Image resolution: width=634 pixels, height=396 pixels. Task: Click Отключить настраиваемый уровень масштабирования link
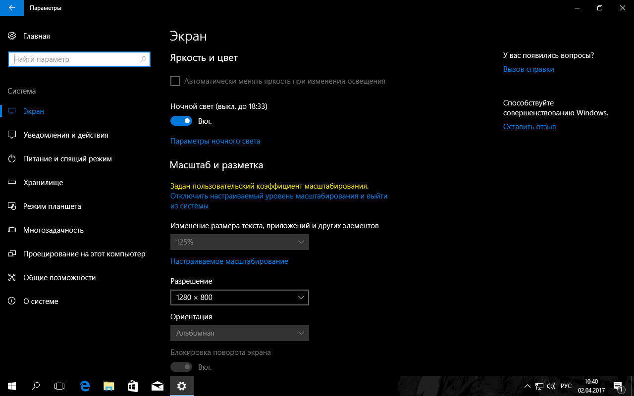coord(279,201)
